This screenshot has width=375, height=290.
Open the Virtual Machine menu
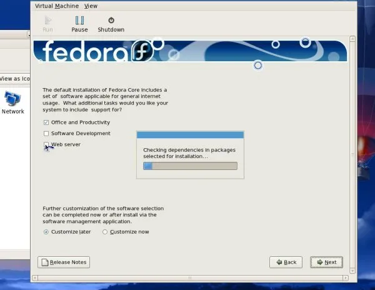[57, 6]
